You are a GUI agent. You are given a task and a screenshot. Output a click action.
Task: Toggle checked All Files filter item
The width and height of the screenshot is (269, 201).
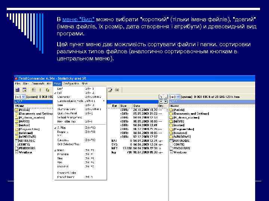click(x=80, y=128)
